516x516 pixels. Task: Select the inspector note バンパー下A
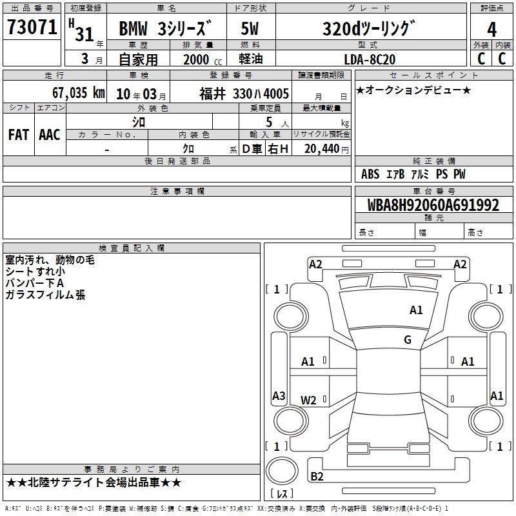coord(35,283)
